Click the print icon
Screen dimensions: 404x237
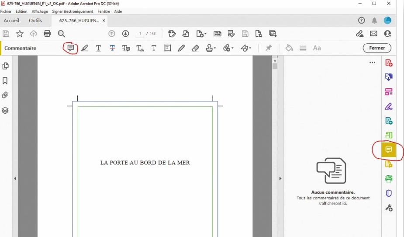point(47,34)
